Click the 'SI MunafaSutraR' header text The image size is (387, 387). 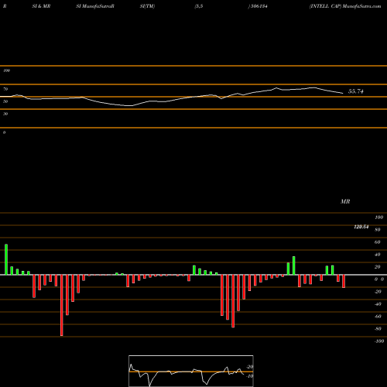[95, 6]
